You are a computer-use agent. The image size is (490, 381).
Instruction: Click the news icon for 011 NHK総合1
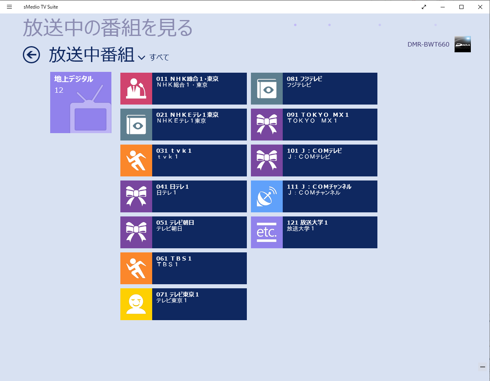pyautogui.click(x=136, y=89)
